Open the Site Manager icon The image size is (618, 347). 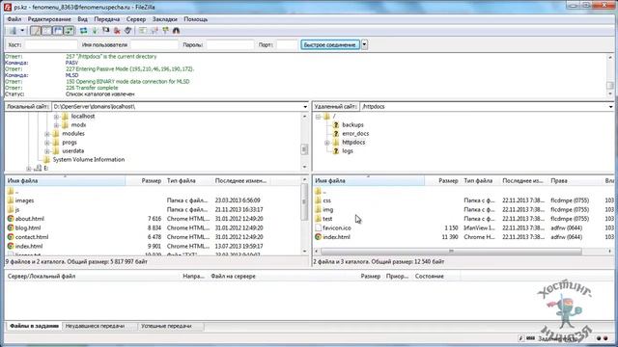tap(13, 31)
